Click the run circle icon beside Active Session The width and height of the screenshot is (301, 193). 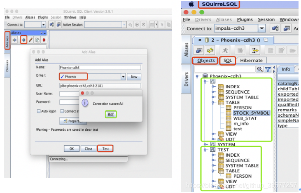[x=137, y=25]
